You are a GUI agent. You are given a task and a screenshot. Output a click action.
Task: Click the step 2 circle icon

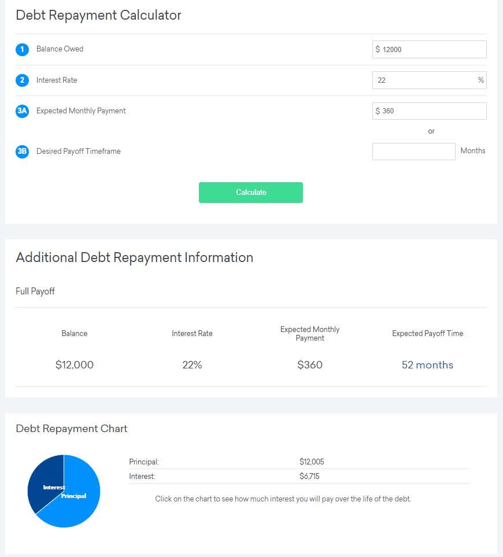22,80
